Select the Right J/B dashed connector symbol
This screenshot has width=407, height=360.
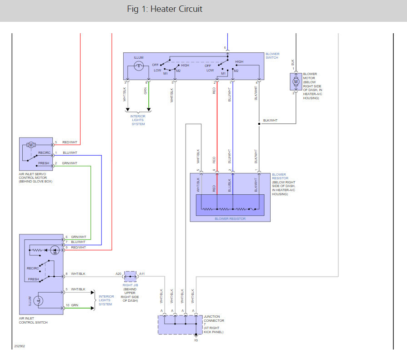tap(131, 277)
